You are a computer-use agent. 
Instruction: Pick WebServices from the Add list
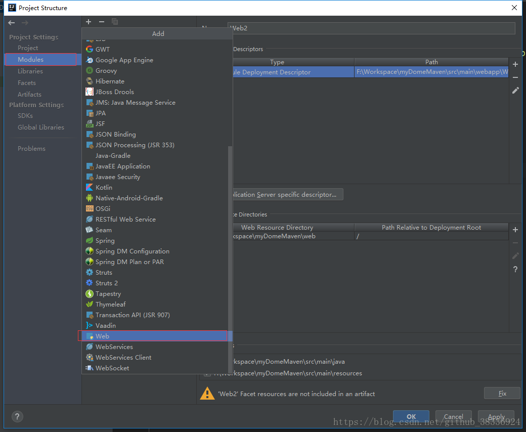[154, 347]
